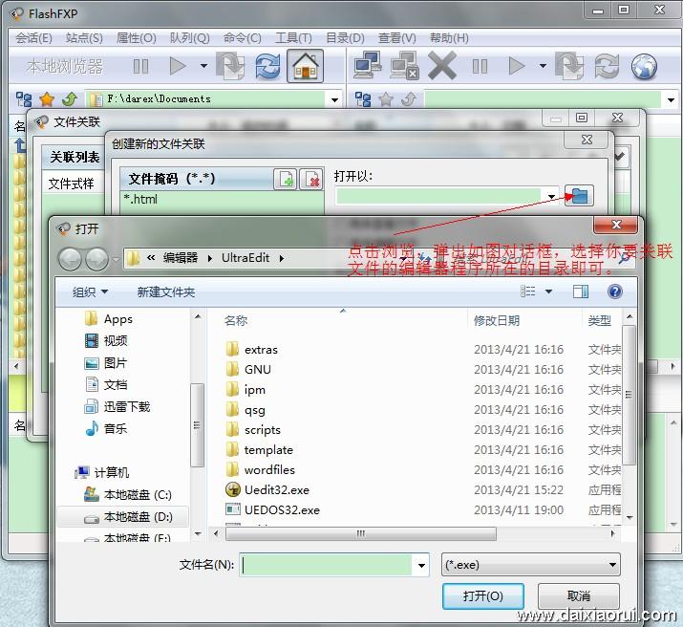
Task: Open the play dropdown arrow in local pane
Action: 203,66
